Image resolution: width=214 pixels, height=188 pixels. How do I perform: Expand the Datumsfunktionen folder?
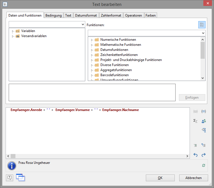(x=92, y=50)
